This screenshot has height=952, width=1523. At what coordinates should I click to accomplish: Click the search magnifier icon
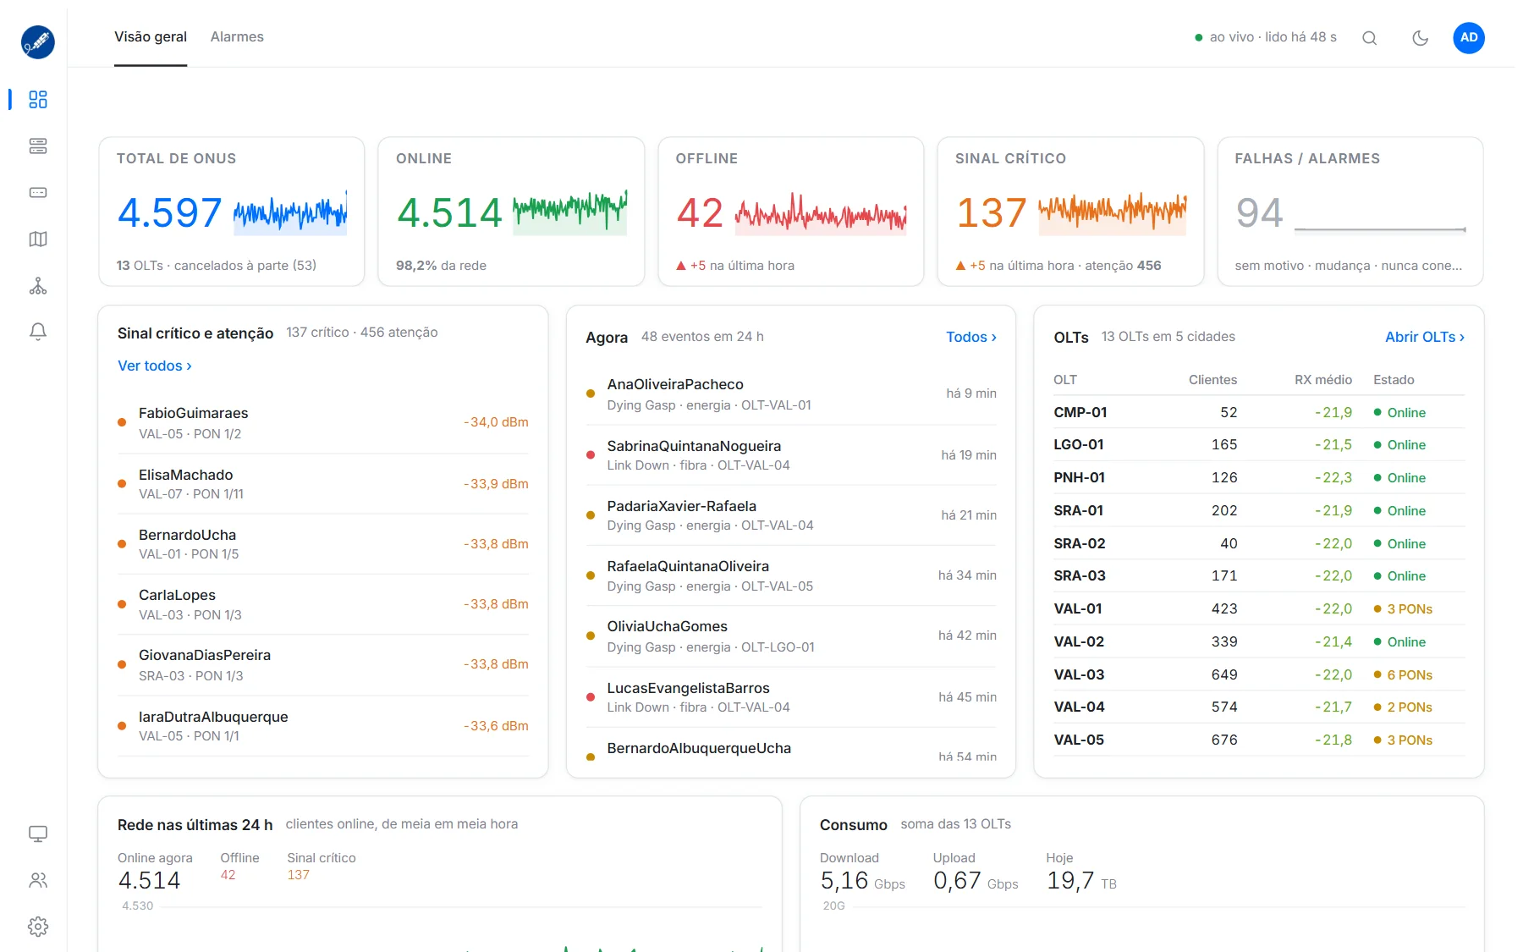pos(1369,38)
